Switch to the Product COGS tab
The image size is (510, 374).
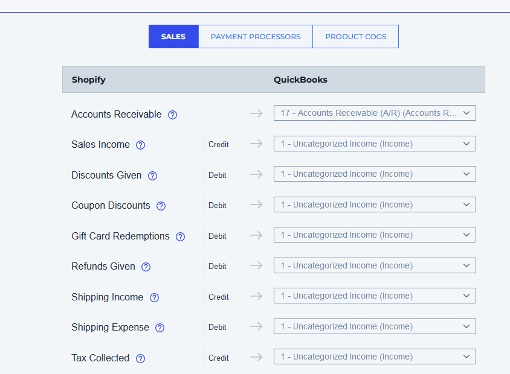click(x=356, y=37)
